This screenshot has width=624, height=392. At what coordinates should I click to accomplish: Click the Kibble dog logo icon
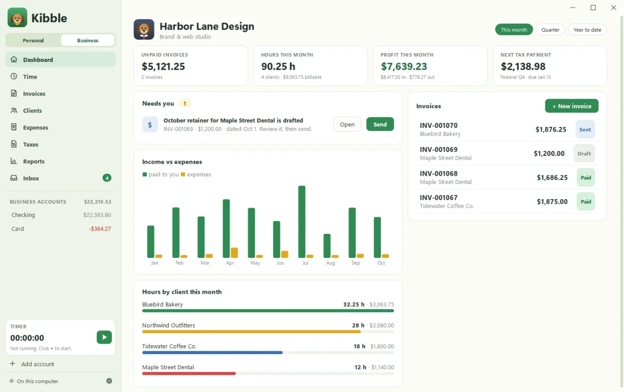click(x=17, y=18)
